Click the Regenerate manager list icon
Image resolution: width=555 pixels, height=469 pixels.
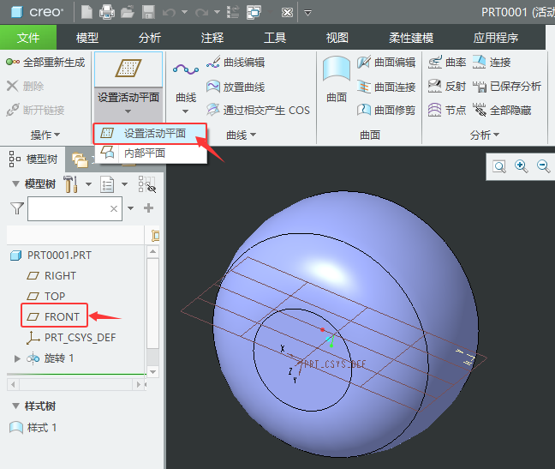(233, 12)
